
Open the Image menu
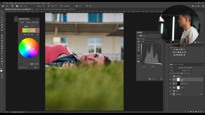(11, 3)
